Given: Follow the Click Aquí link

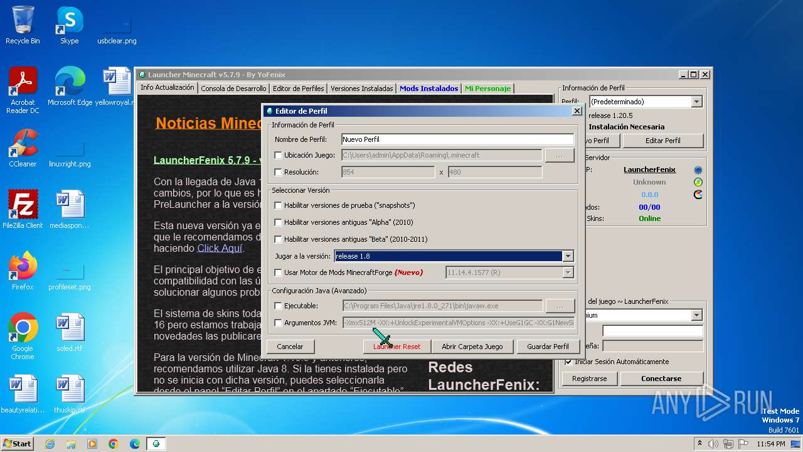Looking at the screenshot, I should 220,248.
